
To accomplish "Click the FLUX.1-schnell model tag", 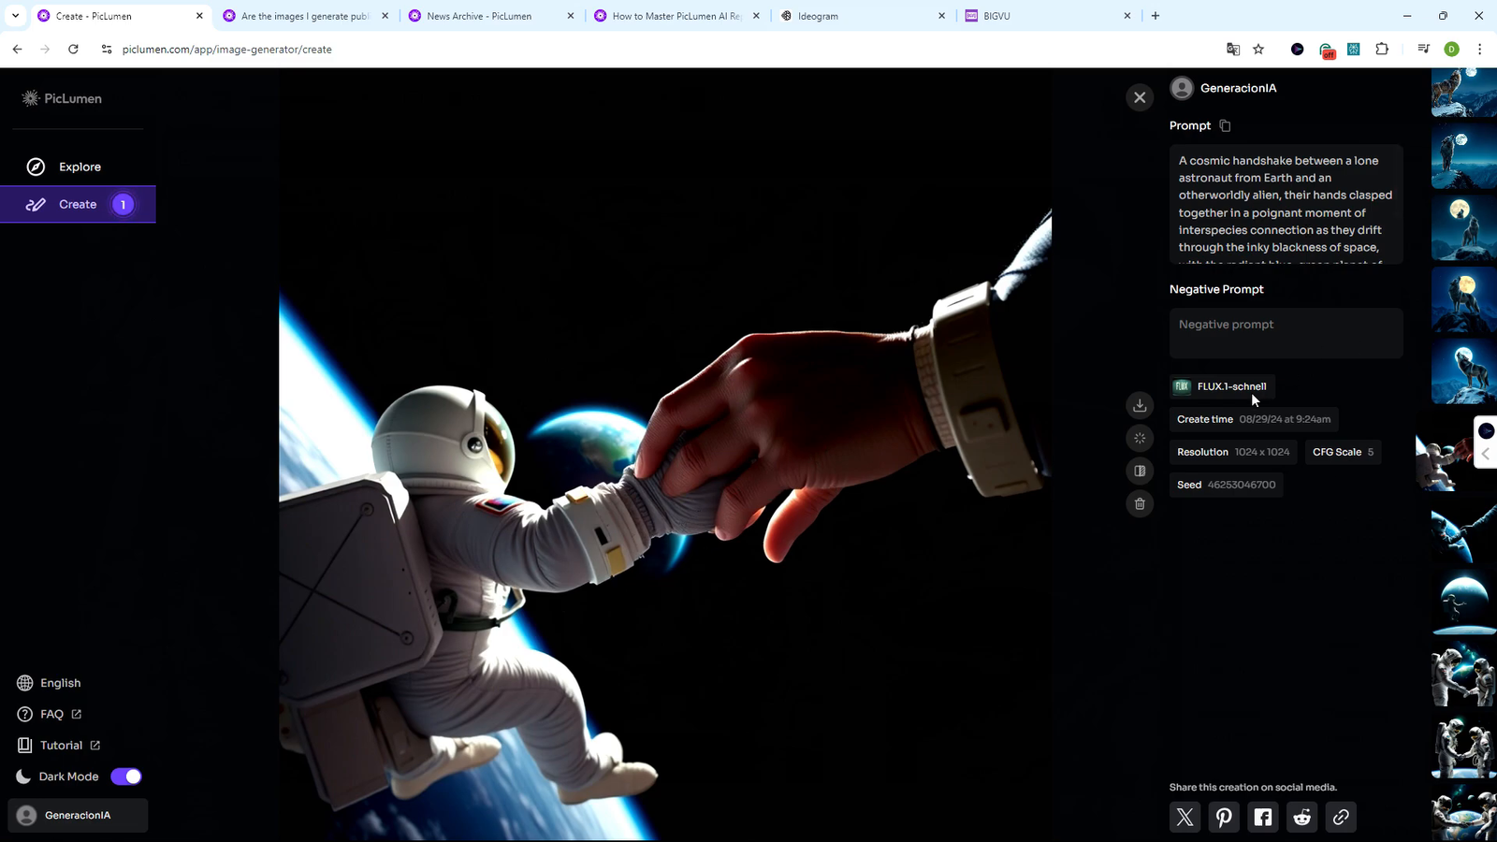I will click(x=1222, y=386).
